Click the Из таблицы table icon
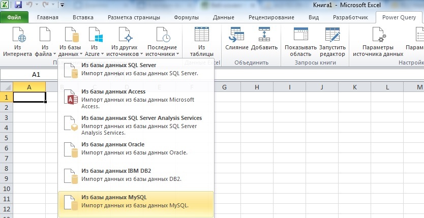The width and height of the screenshot is (424, 218). 202,34
